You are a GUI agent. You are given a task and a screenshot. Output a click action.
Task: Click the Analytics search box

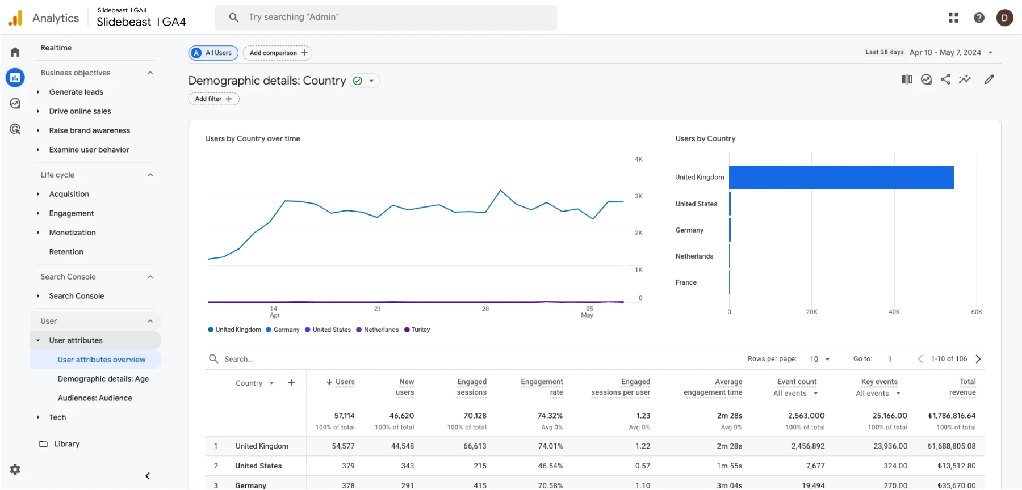[386, 18]
